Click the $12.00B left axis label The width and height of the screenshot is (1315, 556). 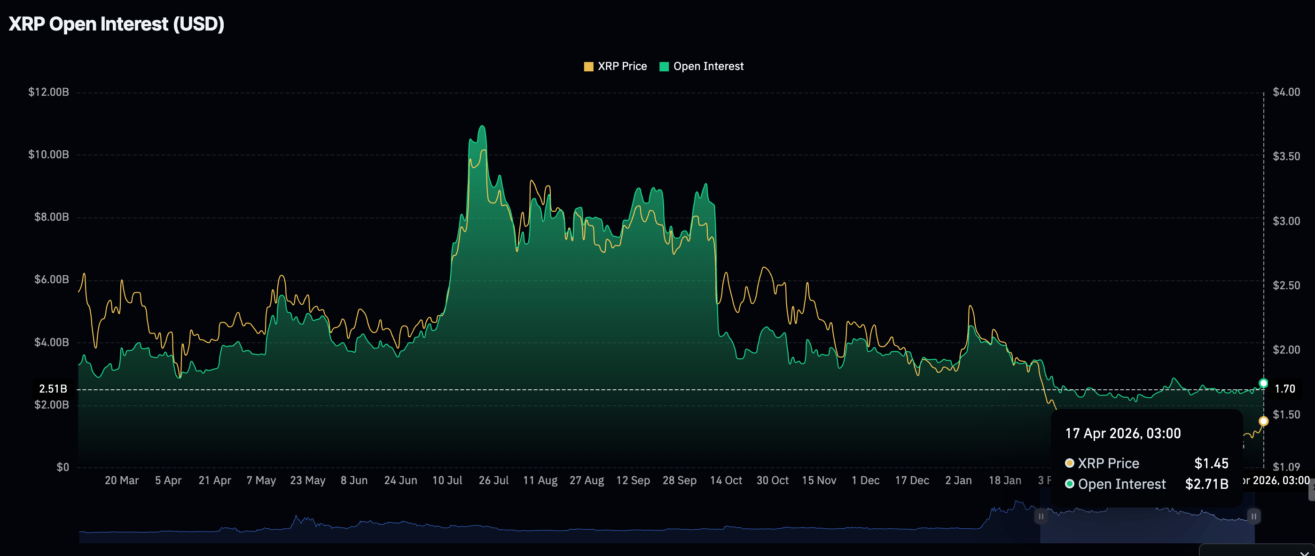(x=48, y=92)
